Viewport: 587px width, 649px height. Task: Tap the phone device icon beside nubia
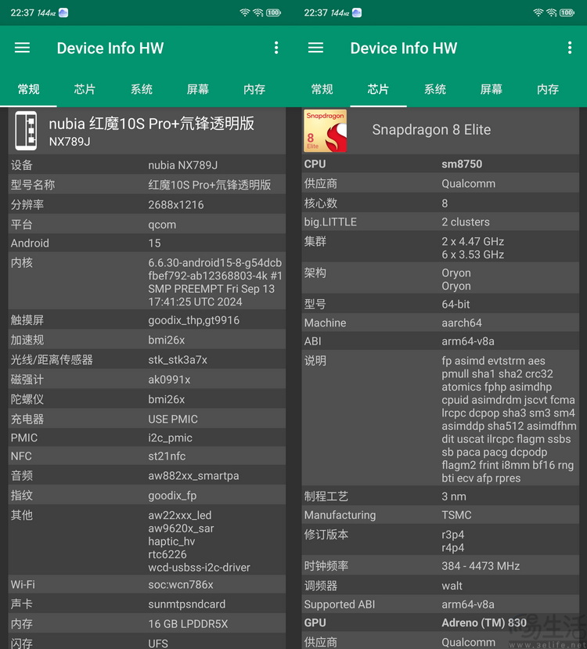pos(26,131)
